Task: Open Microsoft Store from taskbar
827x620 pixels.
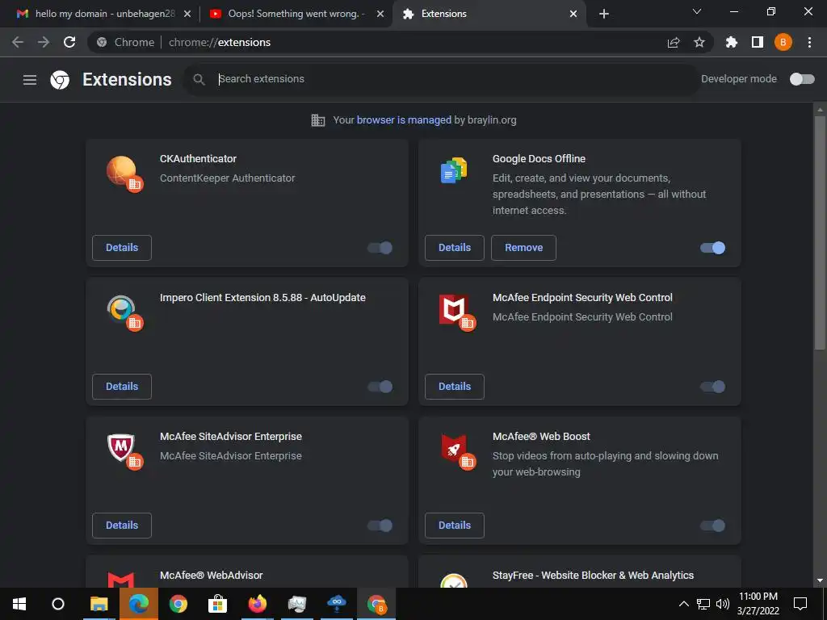Action: coord(217,604)
